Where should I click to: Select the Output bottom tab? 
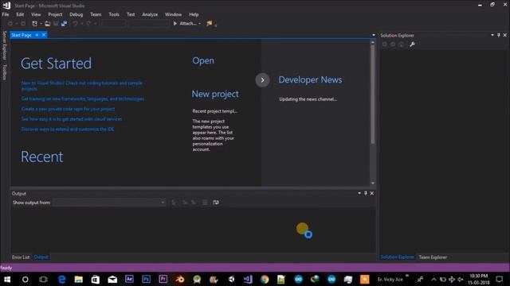[x=41, y=257]
